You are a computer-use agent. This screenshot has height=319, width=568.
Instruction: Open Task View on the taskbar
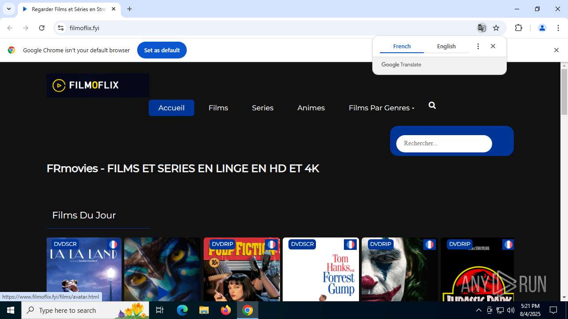tap(160, 310)
